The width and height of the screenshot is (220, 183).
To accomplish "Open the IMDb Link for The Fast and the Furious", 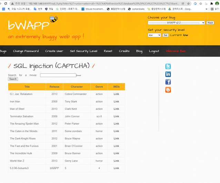I will tap(116, 146).
